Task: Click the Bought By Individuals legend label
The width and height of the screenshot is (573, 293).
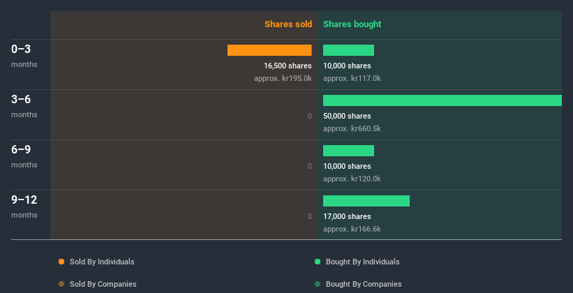Action: (x=362, y=262)
